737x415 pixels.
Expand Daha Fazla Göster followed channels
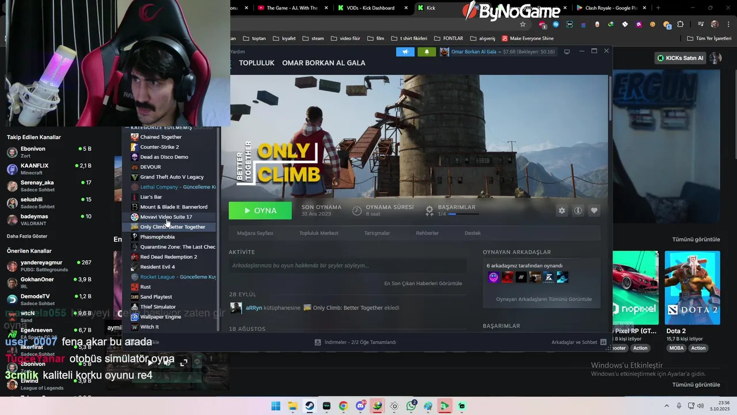pyautogui.click(x=27, y=236)
